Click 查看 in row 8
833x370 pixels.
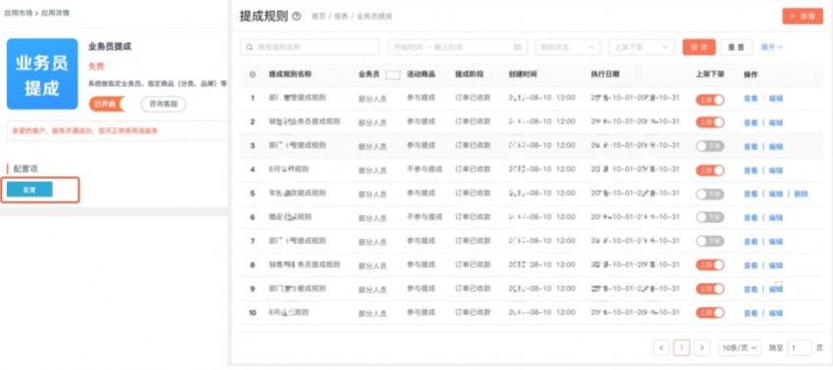pos(751,265)
